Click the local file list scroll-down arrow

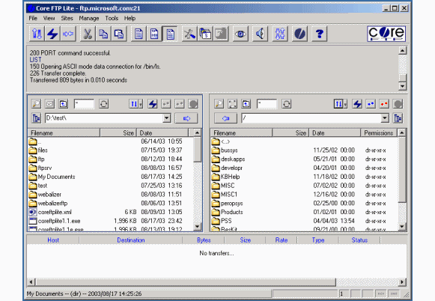197,226
